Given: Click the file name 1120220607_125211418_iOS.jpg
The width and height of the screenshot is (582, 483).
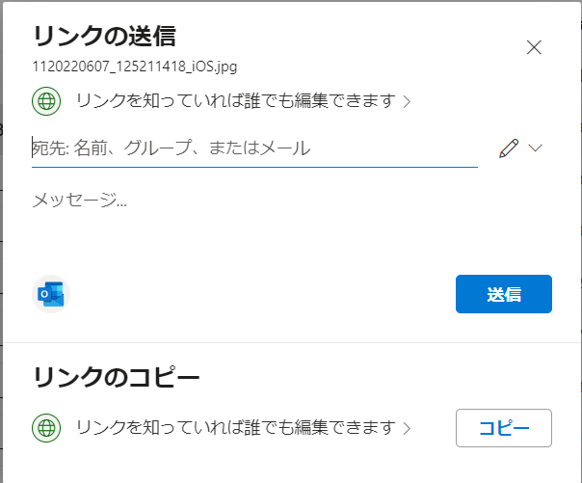Looking at the screenshot, I should pyautogui.click(x=135, y=67).
